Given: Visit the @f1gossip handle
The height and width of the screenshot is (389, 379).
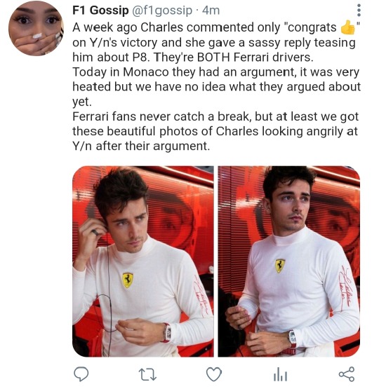Looking at the screenshot, I should tap(162, 11).
